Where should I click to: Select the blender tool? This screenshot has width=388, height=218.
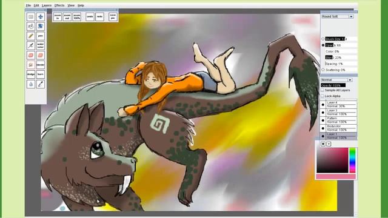pos(41,65)
